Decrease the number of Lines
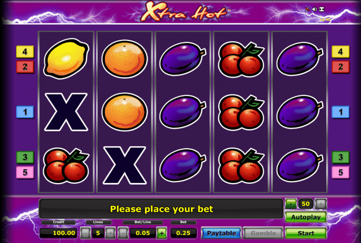Viewport: 361px width, 243px height. [86, 233]
